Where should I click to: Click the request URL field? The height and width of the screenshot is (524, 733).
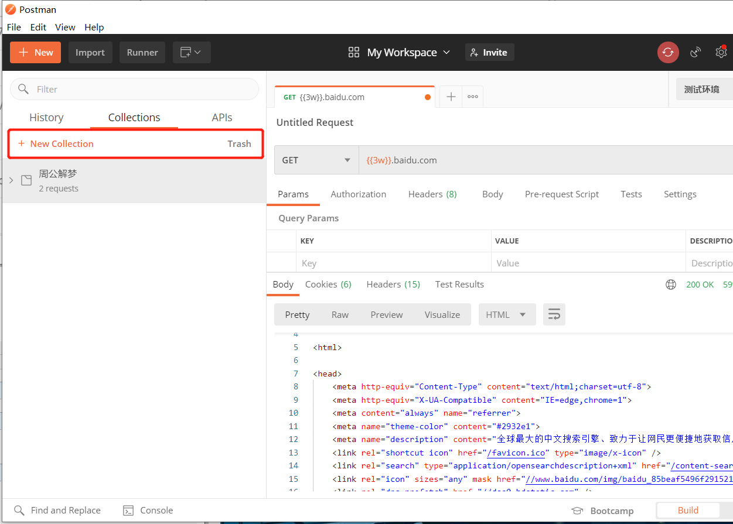pos(546,160)
